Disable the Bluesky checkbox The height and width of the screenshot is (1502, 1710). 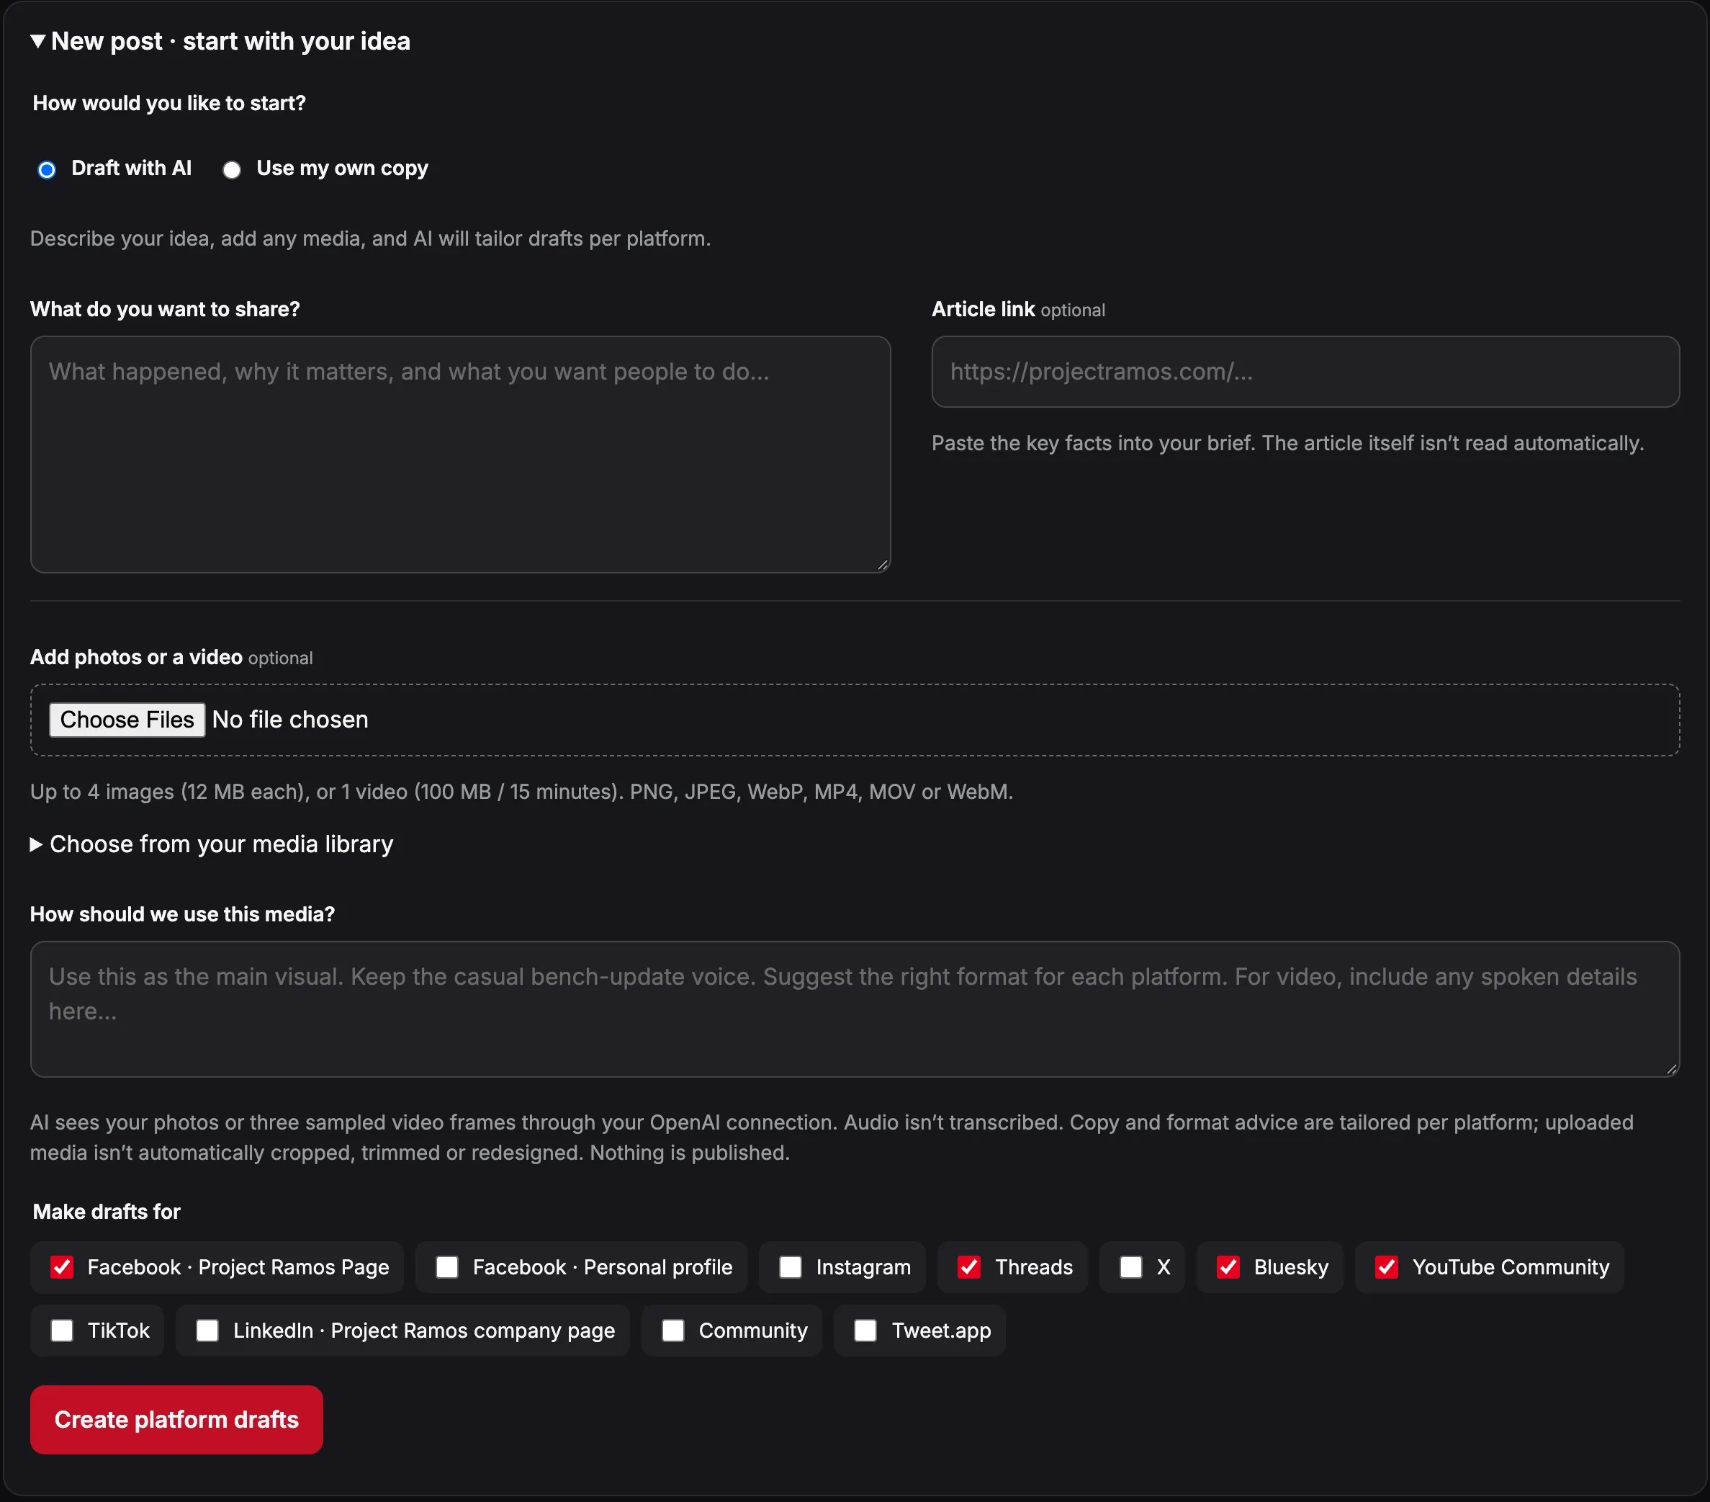tap(1228, 1268)
